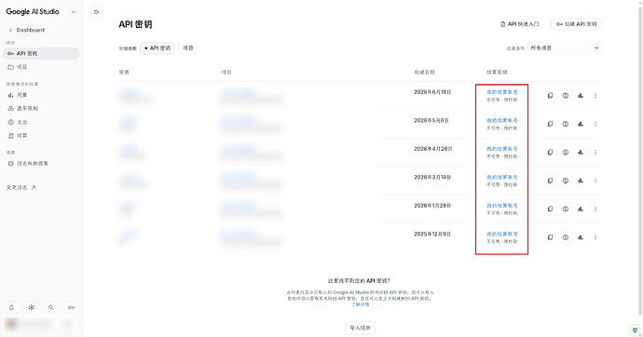Copy the API key created 2025年12月9日
The height and width of the screenshot is (337, 643).
click(551, 237)
